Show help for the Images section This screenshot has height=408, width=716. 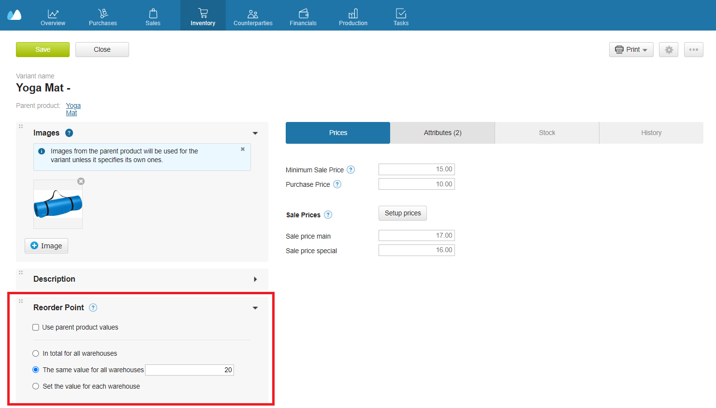69,133
